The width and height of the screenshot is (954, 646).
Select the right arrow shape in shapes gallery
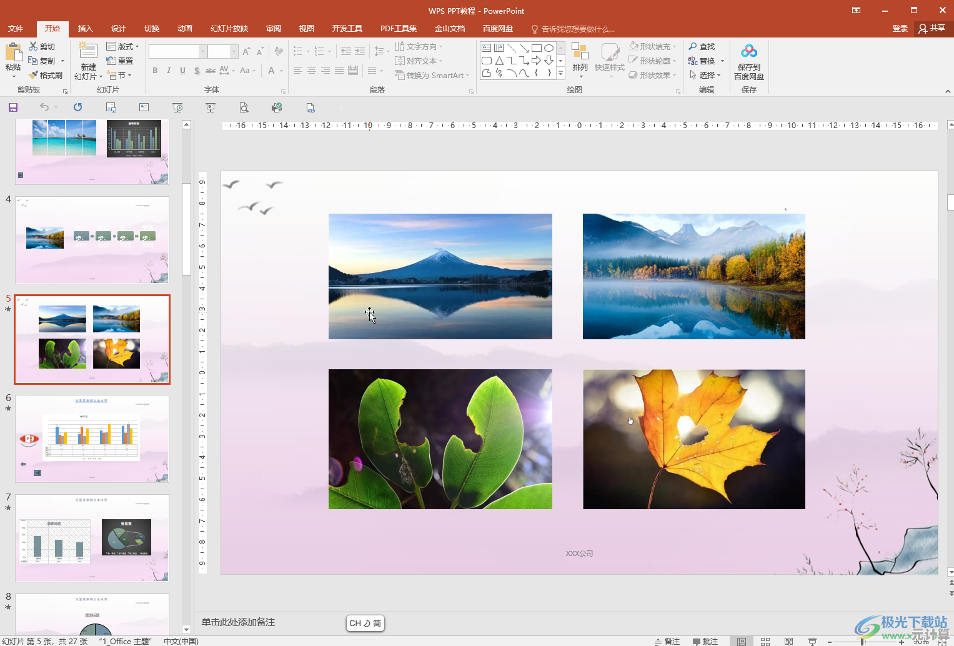(537, 61)
